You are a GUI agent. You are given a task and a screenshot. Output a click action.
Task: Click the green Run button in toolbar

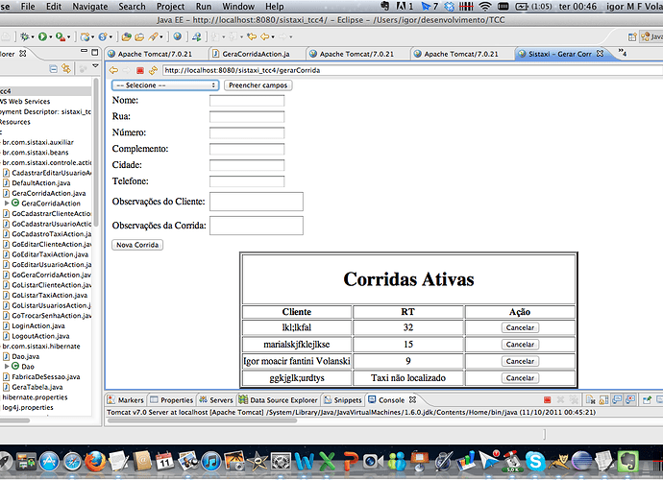tap(42, 36)
